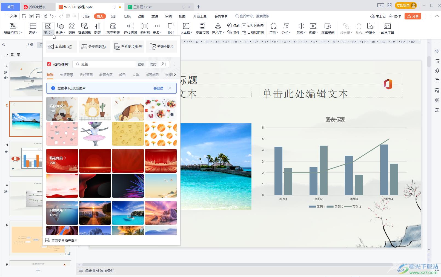The width and height of the screenshot is (441, 277).
Task: Collapse the 第一章 section
Action: 7,55
